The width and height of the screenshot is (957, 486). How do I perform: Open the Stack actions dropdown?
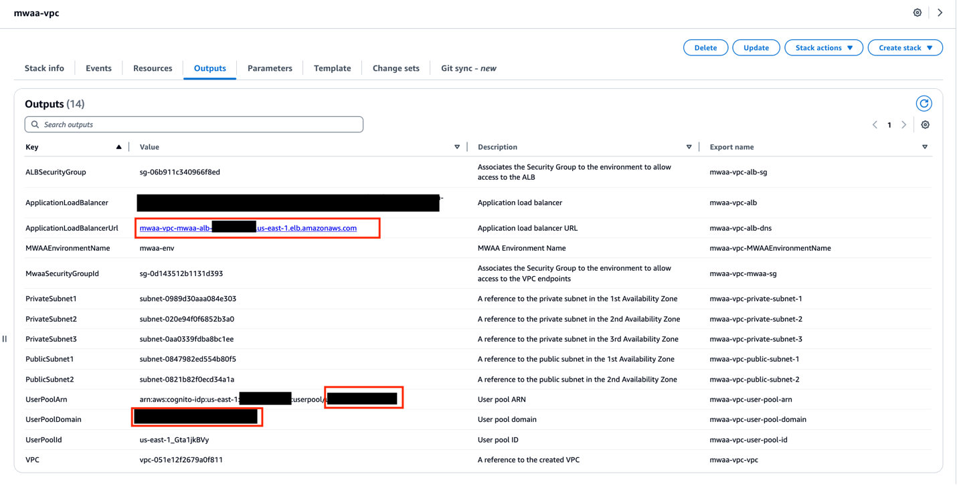tap(824, 48)
